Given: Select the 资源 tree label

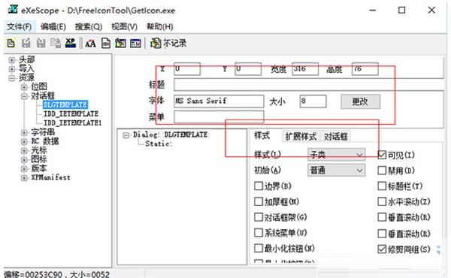Looking at the screenshot, I should click(x=26, y=77).
